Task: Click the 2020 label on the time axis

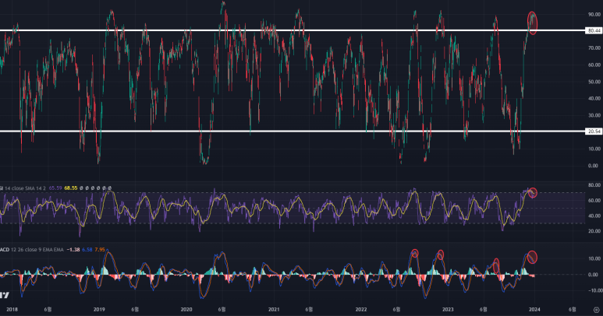Action: (186, 310)
